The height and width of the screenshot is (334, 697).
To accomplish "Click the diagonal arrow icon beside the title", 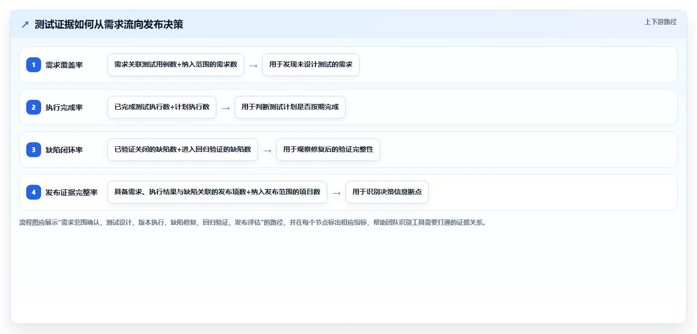I will [25, 25].
